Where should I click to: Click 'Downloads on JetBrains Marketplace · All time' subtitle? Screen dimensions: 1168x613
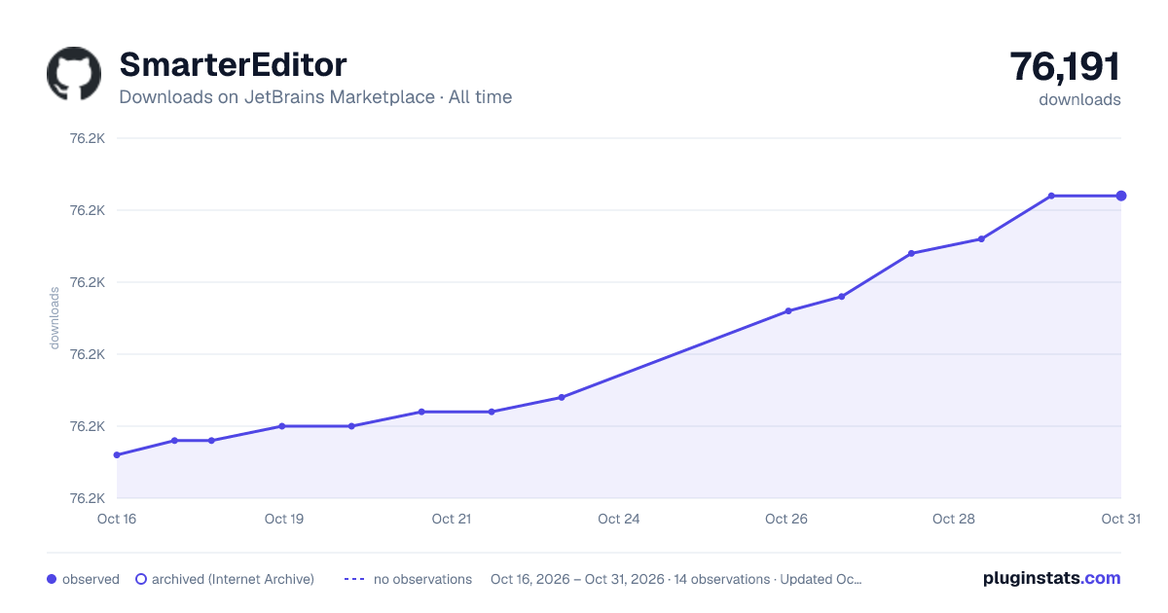click(315, 97)
